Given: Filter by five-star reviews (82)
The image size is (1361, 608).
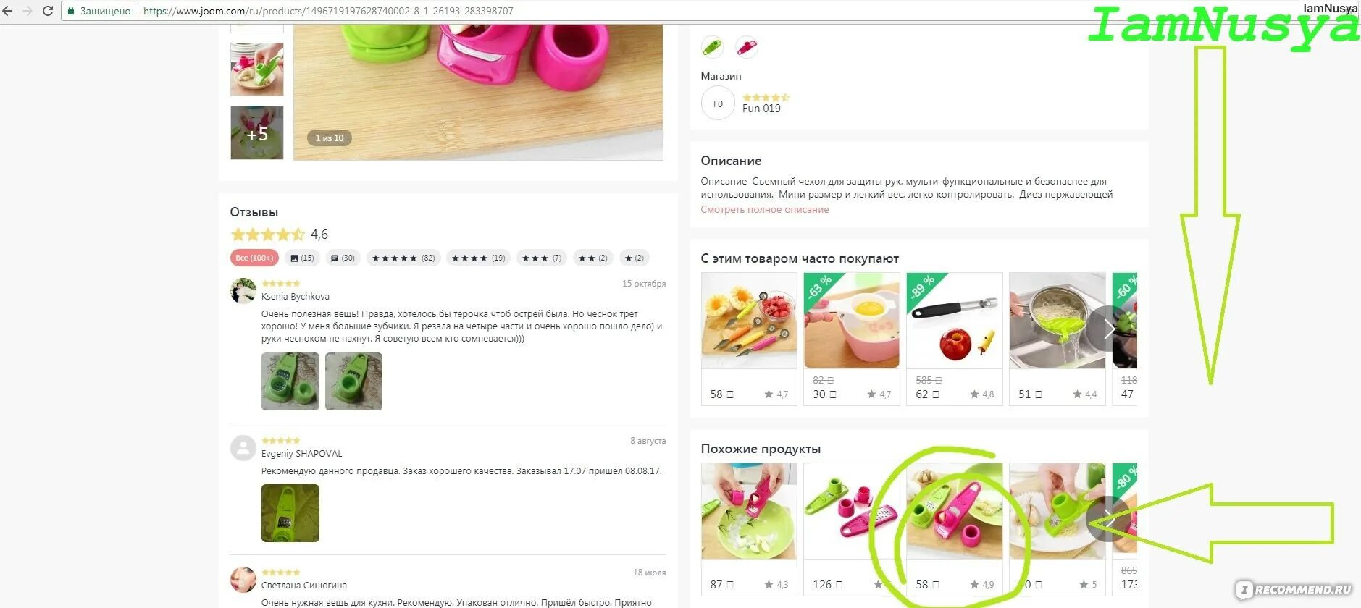Looking at the screenshot, I should (403, 258).
